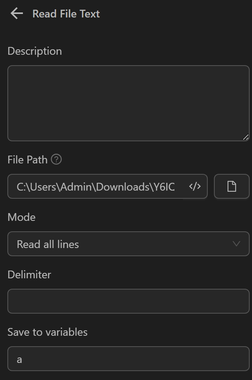
Task: Go back using the left arrow
Action: (17, 14)
